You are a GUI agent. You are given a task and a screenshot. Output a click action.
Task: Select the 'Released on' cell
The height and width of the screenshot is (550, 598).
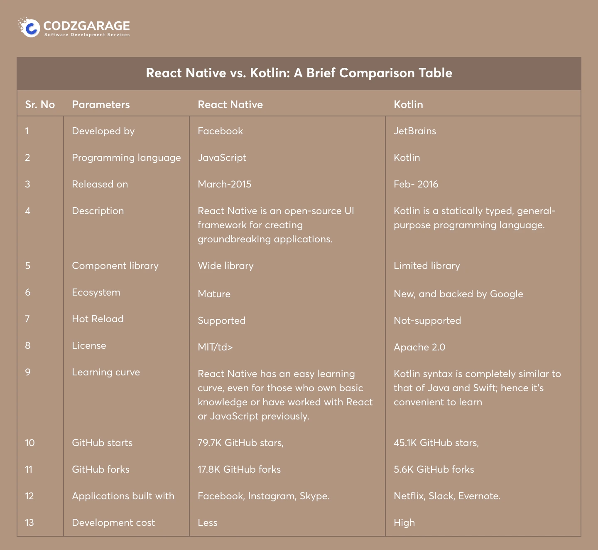(x=100, y=184)
